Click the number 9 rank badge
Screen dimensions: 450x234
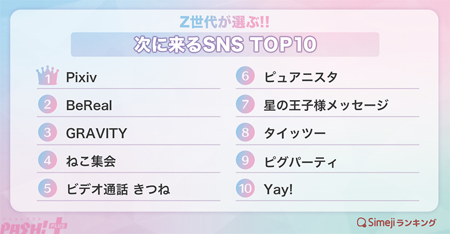(x=246, y=161)
